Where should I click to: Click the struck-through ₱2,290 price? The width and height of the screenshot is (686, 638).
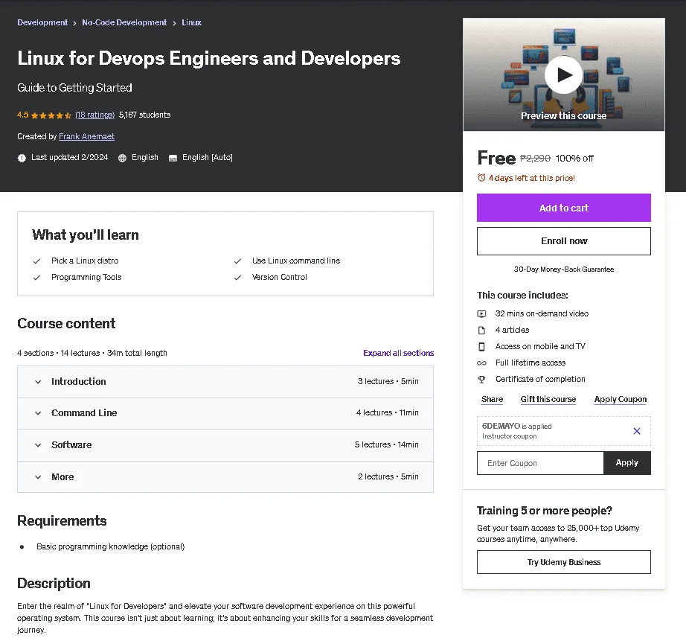(x=535, y=158)
